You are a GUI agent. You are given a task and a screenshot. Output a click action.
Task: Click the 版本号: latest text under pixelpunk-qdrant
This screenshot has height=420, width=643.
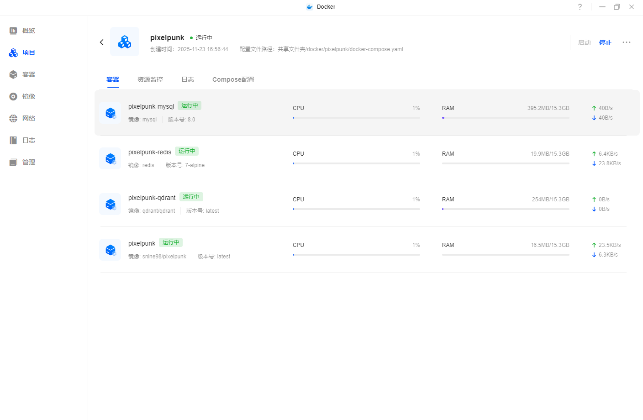point(202,211)
